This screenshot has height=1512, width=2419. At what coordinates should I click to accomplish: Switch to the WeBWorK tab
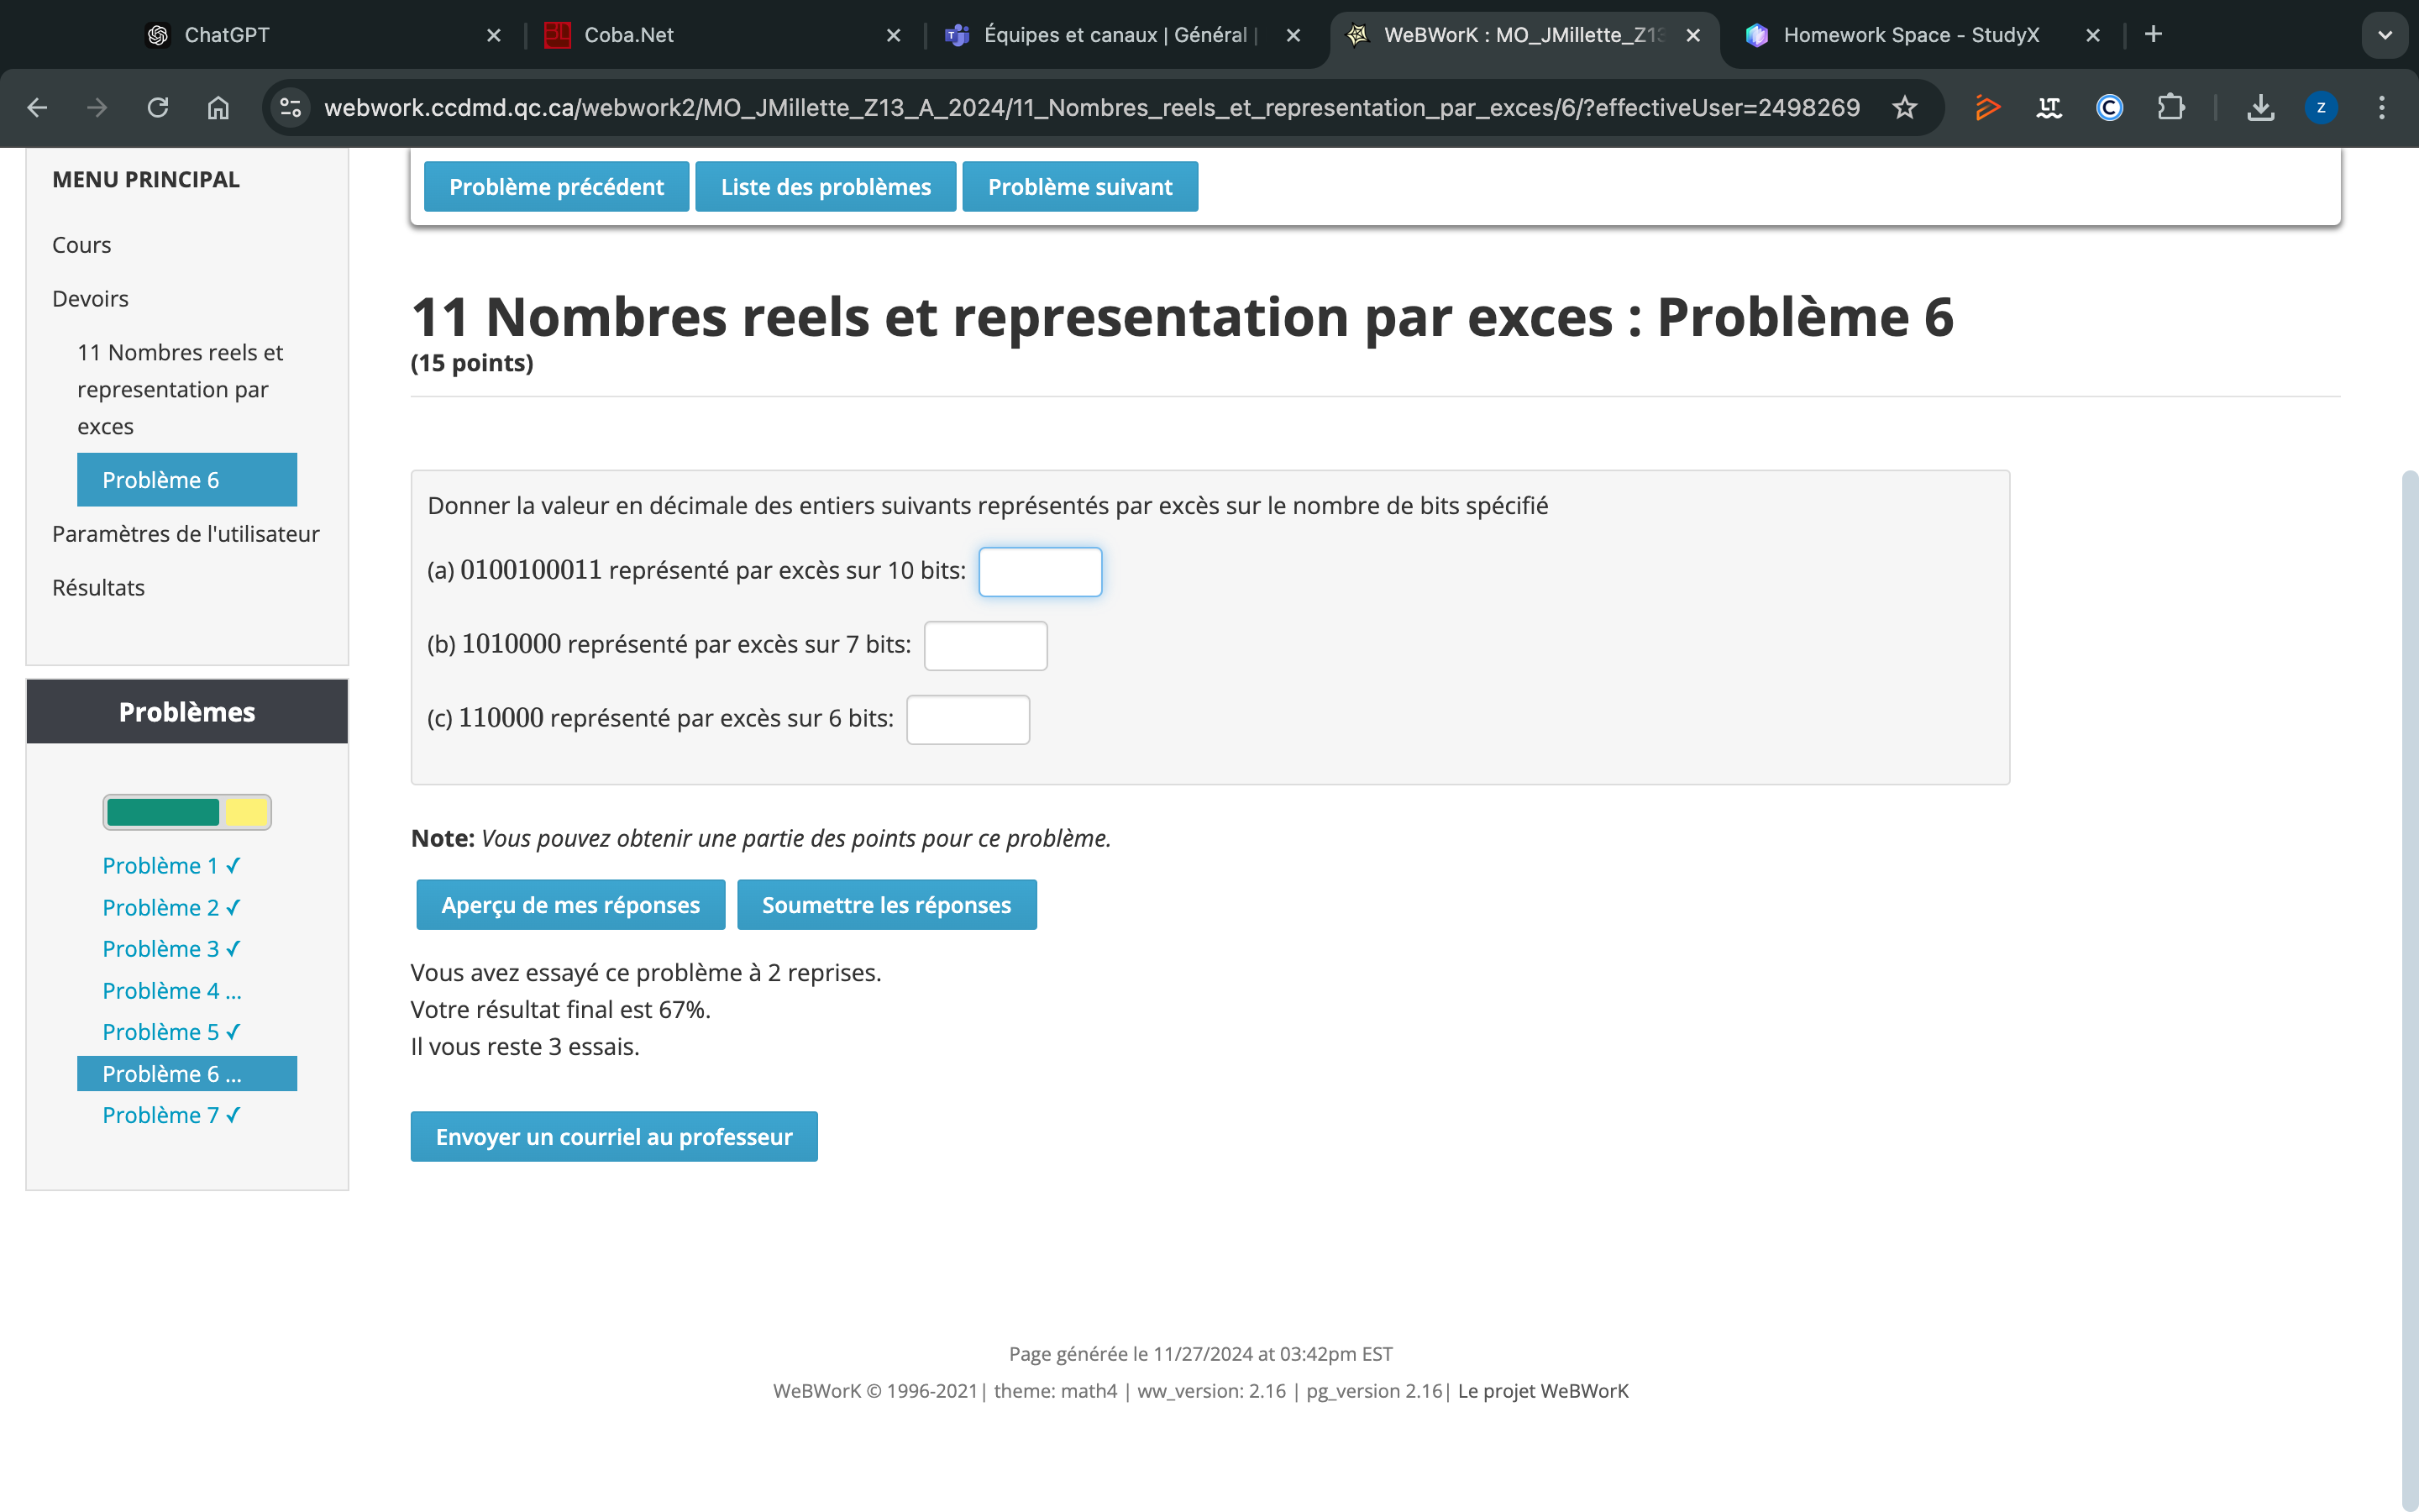(x=1524, y=35)
